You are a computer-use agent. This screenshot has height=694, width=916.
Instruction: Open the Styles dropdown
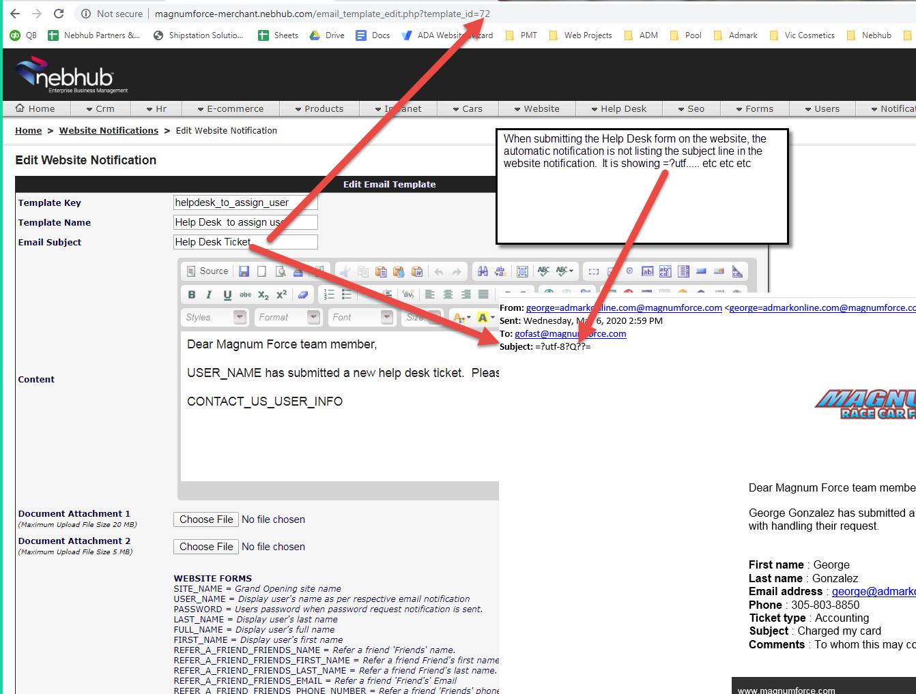click(214, 317)
